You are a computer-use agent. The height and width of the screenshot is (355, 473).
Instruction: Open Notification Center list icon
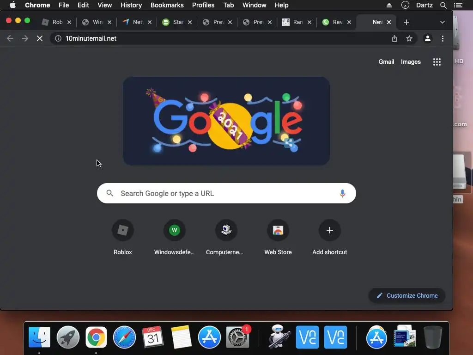click(458, 5)
